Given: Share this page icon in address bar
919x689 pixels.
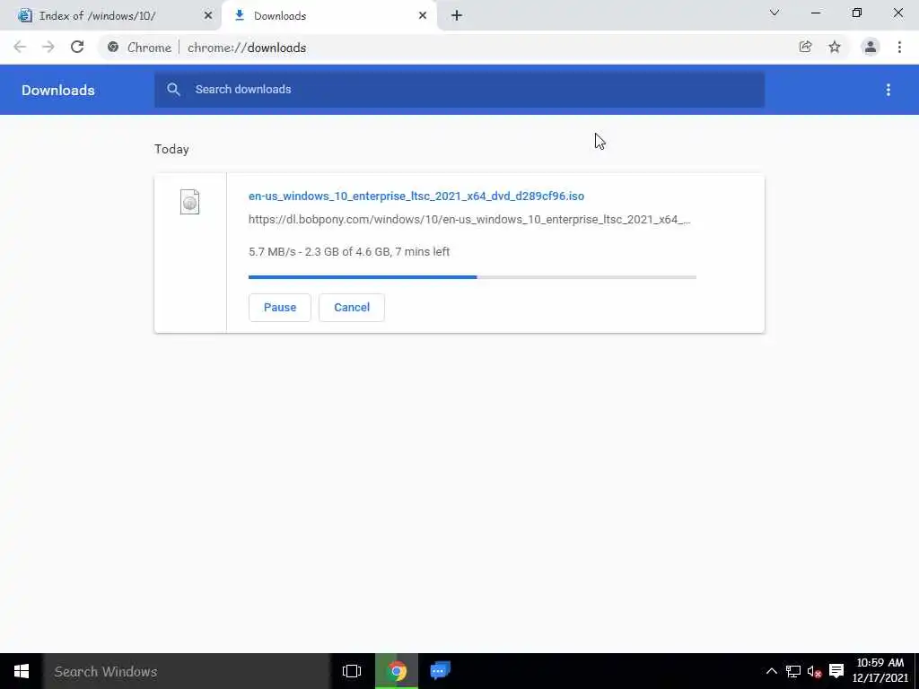Looking at the screenshot, I should (805, 47).
